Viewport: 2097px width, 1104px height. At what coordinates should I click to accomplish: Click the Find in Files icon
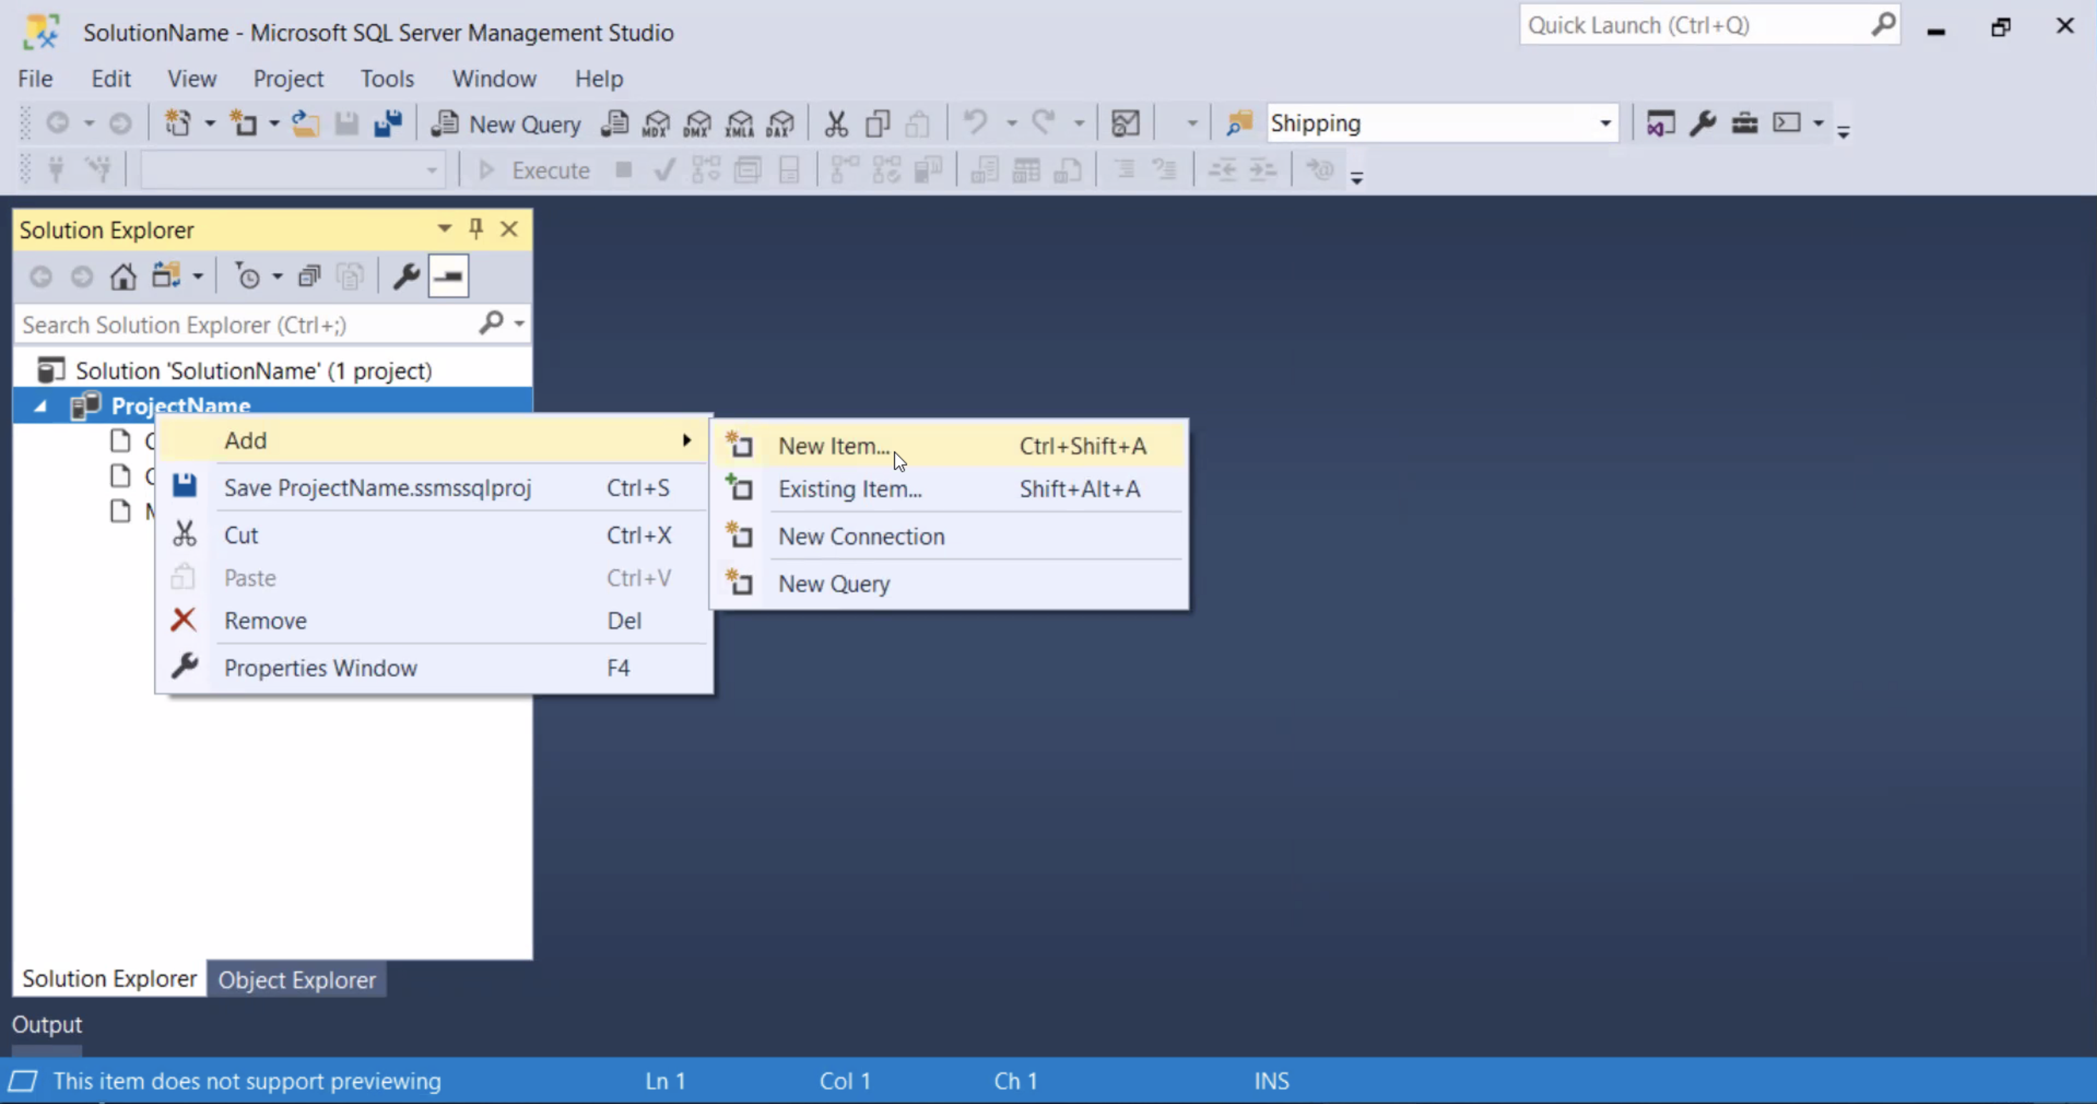pyautogui.click(x=1239, y=123)
